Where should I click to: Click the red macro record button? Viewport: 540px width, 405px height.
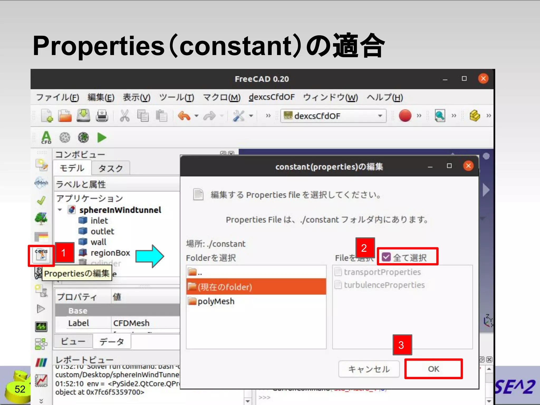[x=405, y=115]
